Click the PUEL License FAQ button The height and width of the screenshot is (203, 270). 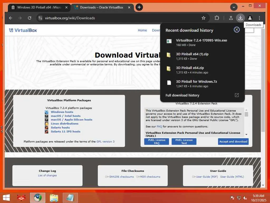pyautogui.click(x=157, y=142)
